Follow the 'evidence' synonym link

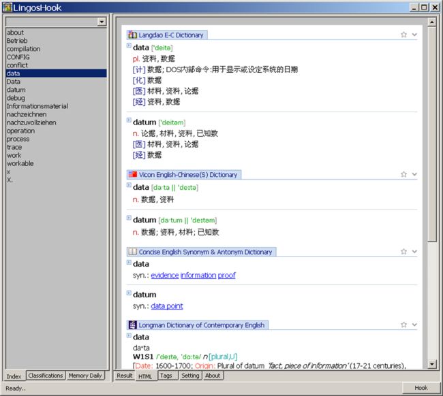tap(165, 276)
